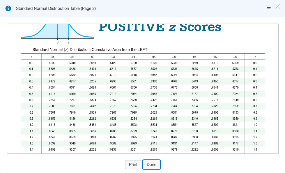Click the blue info icon in the header
285x173 pixels.
[8, 8]
